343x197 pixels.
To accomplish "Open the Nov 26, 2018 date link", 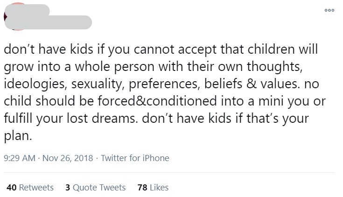I will tap(67, 158).
